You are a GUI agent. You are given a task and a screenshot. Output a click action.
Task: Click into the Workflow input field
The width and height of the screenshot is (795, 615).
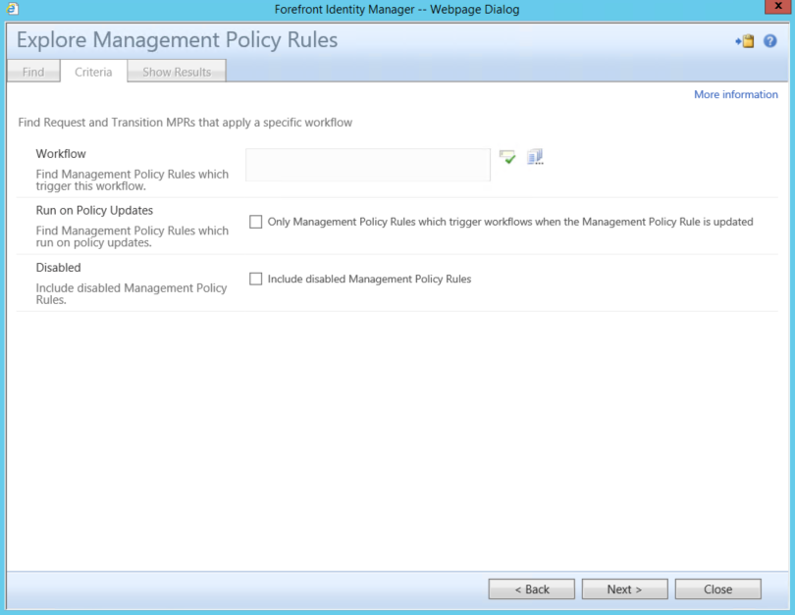(x=368, y=165)
